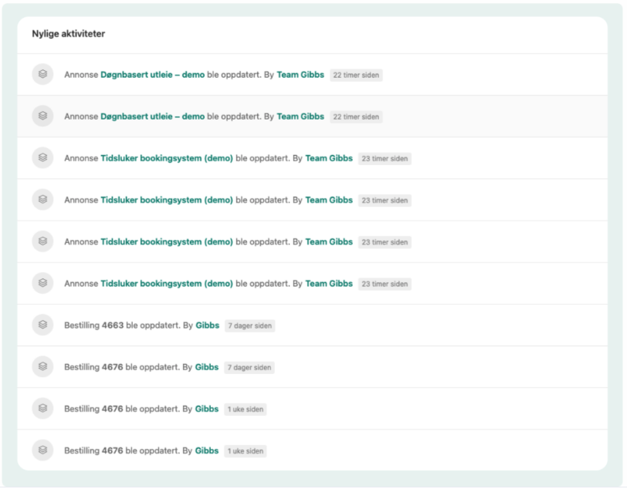Open Døgnbasert utleie – demo link in first row
Image resolution: width=627 pixels, height=489 pixels.
coord(152,75)
